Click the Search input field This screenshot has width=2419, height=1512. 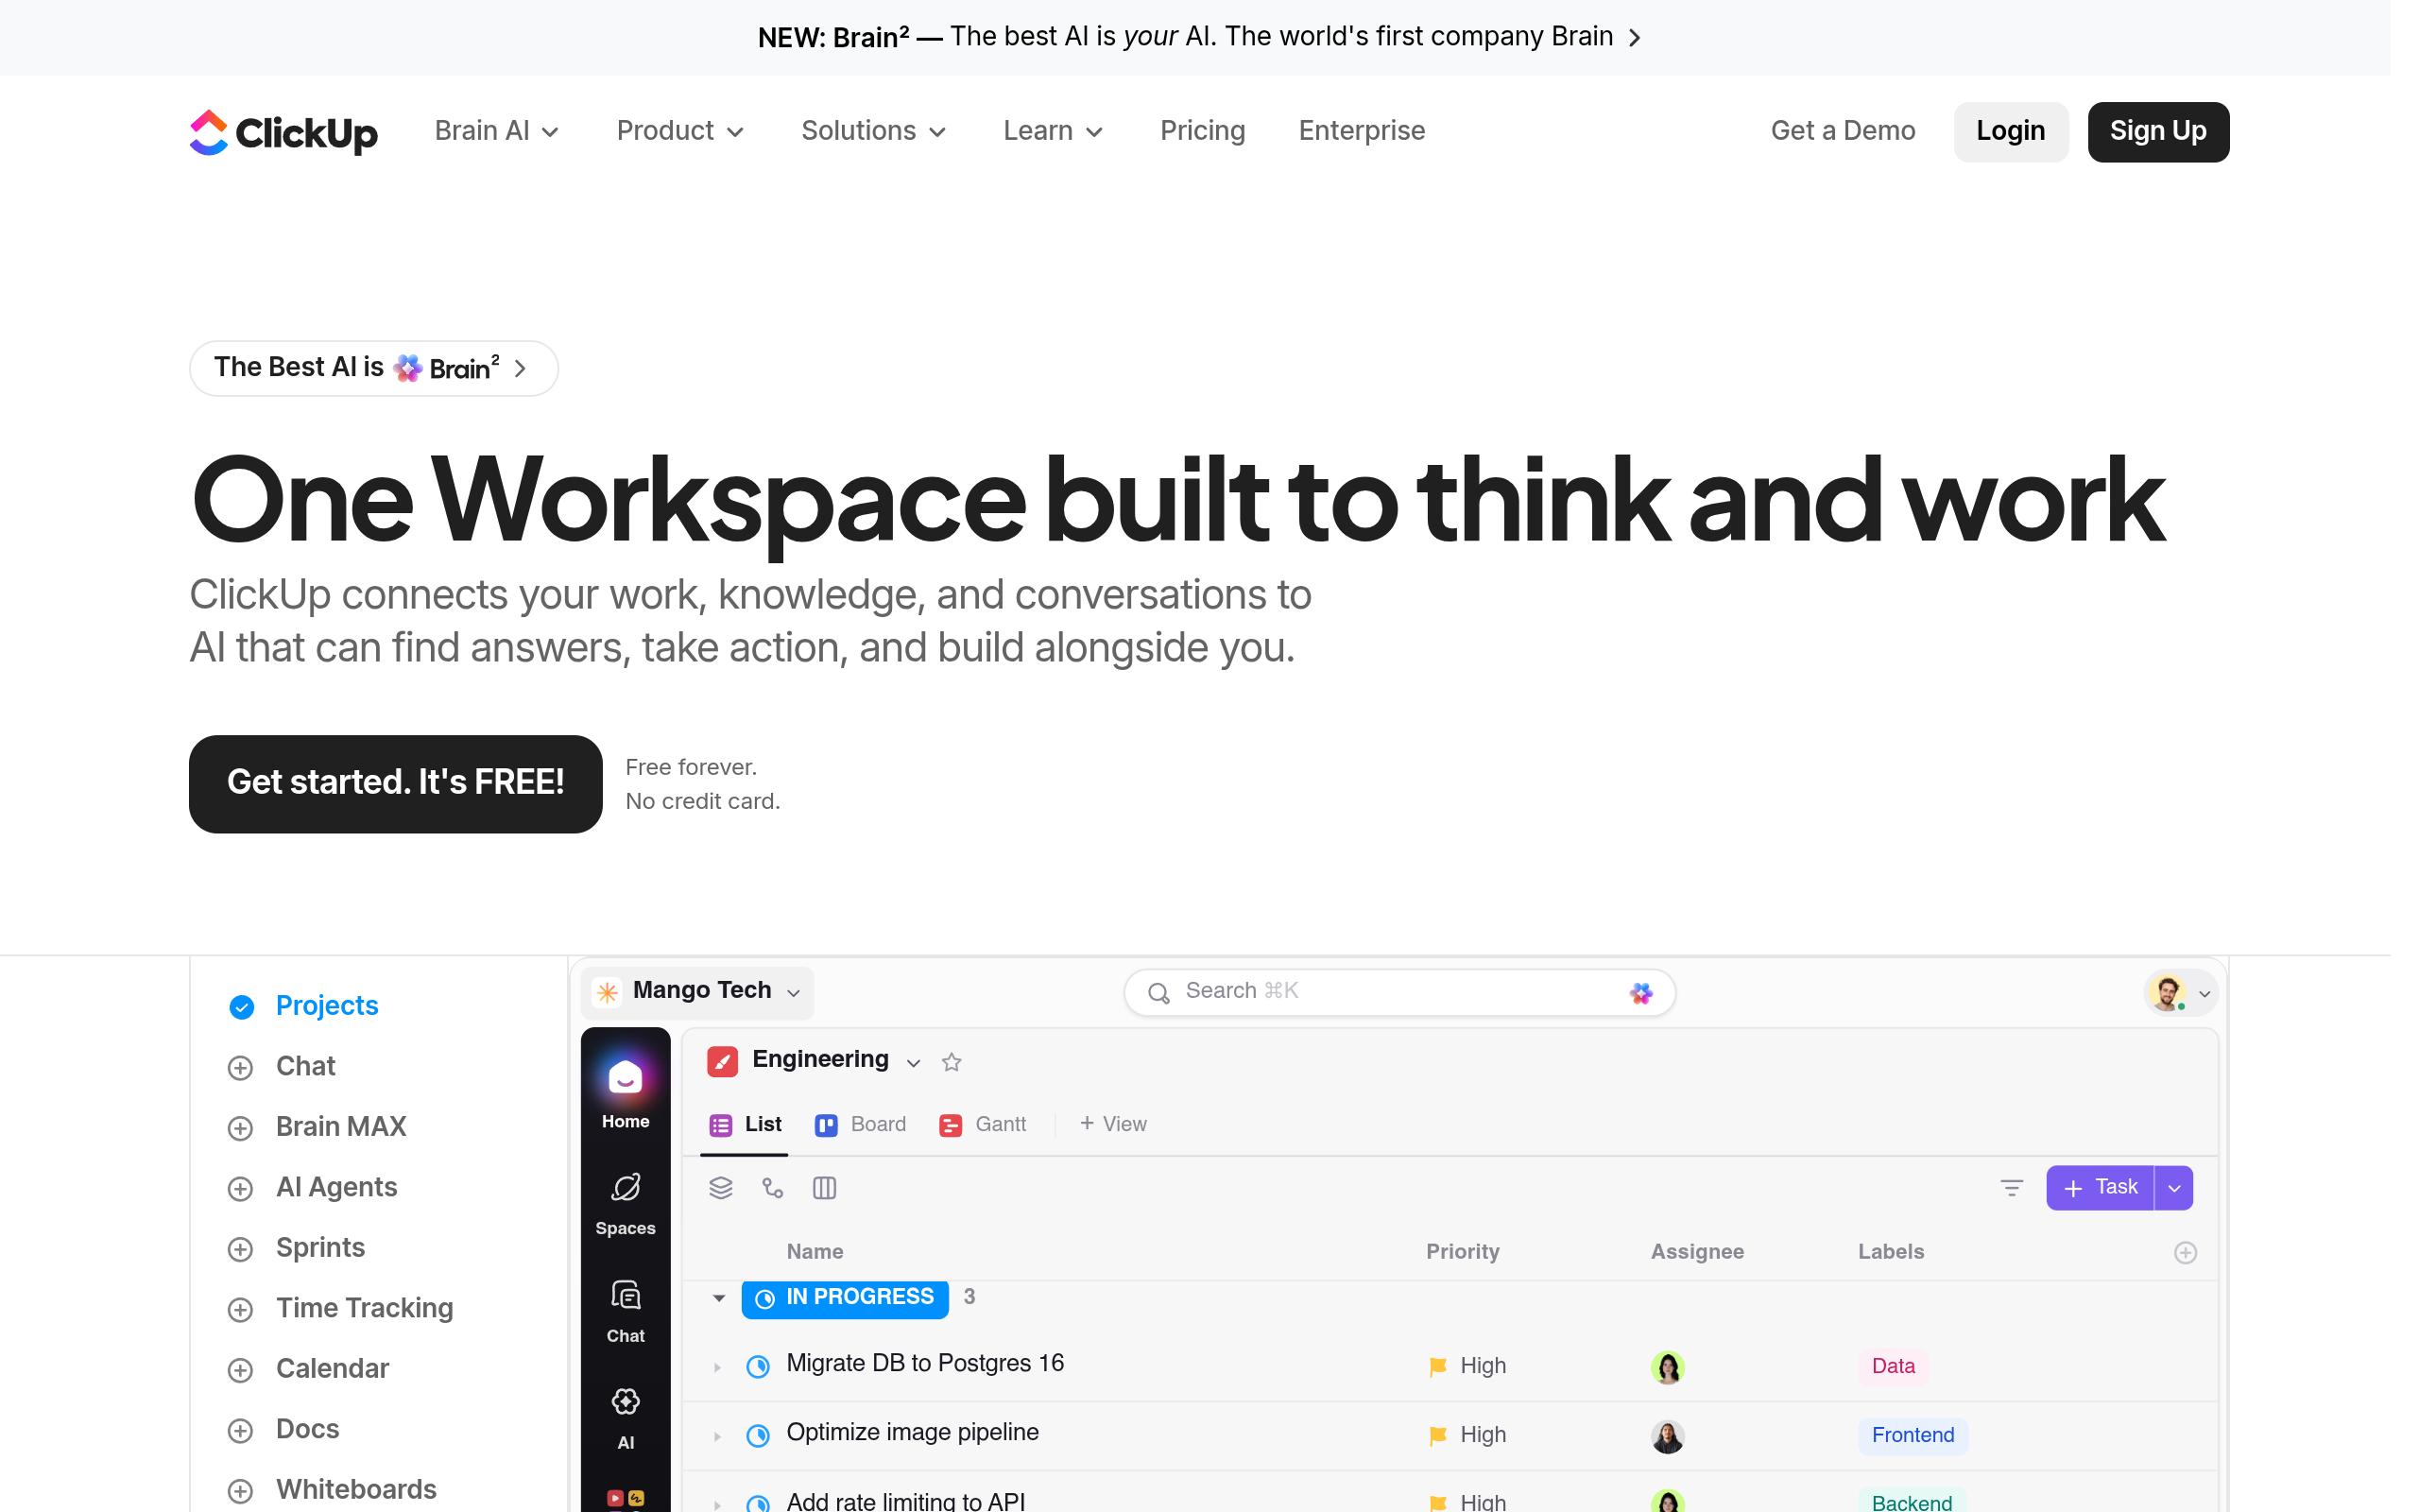[x=1399, y=992]
